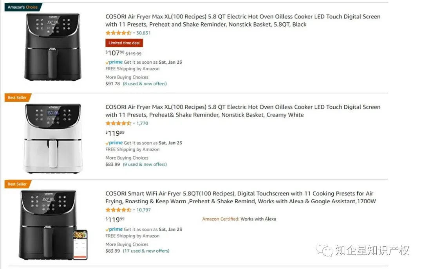Screen dimensions: 423x269
Task: Open the Creamy White COSORI Air Fryer title
Action: click(x=243, y=111)
